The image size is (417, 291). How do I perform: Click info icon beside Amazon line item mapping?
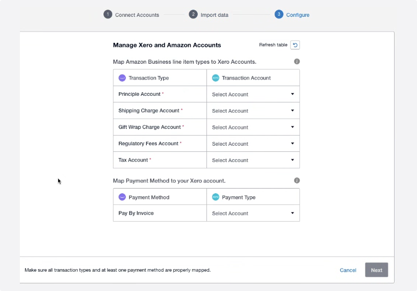(x=297, y=62)
